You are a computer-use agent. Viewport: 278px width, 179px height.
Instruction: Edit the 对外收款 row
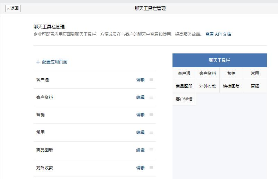pos(140,168)
